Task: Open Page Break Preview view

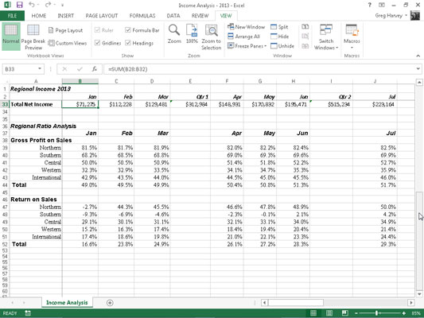Action: point(33,37)
